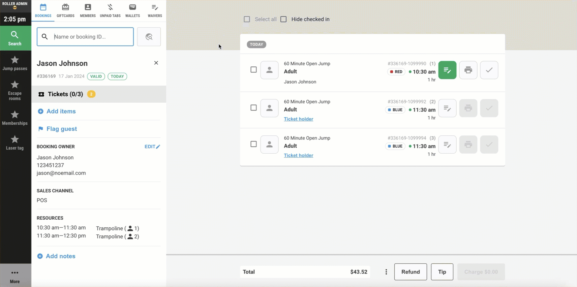
Task: Assign Ticket holder for ticket (2)
Action: [x=299, y=119]
